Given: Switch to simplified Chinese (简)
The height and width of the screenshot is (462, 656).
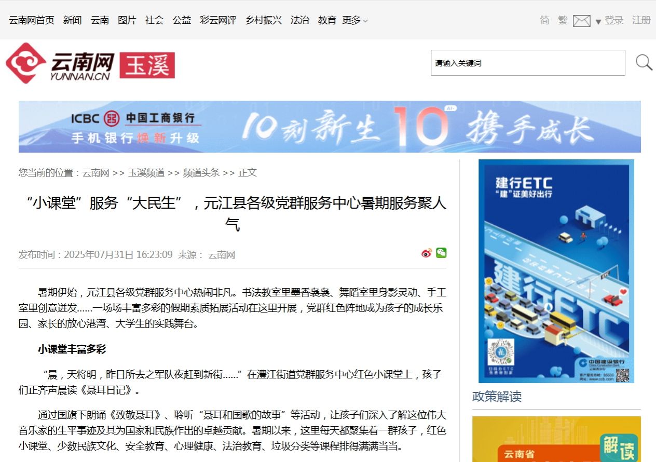Looking at the screenshot, I should tap(544, 20).
